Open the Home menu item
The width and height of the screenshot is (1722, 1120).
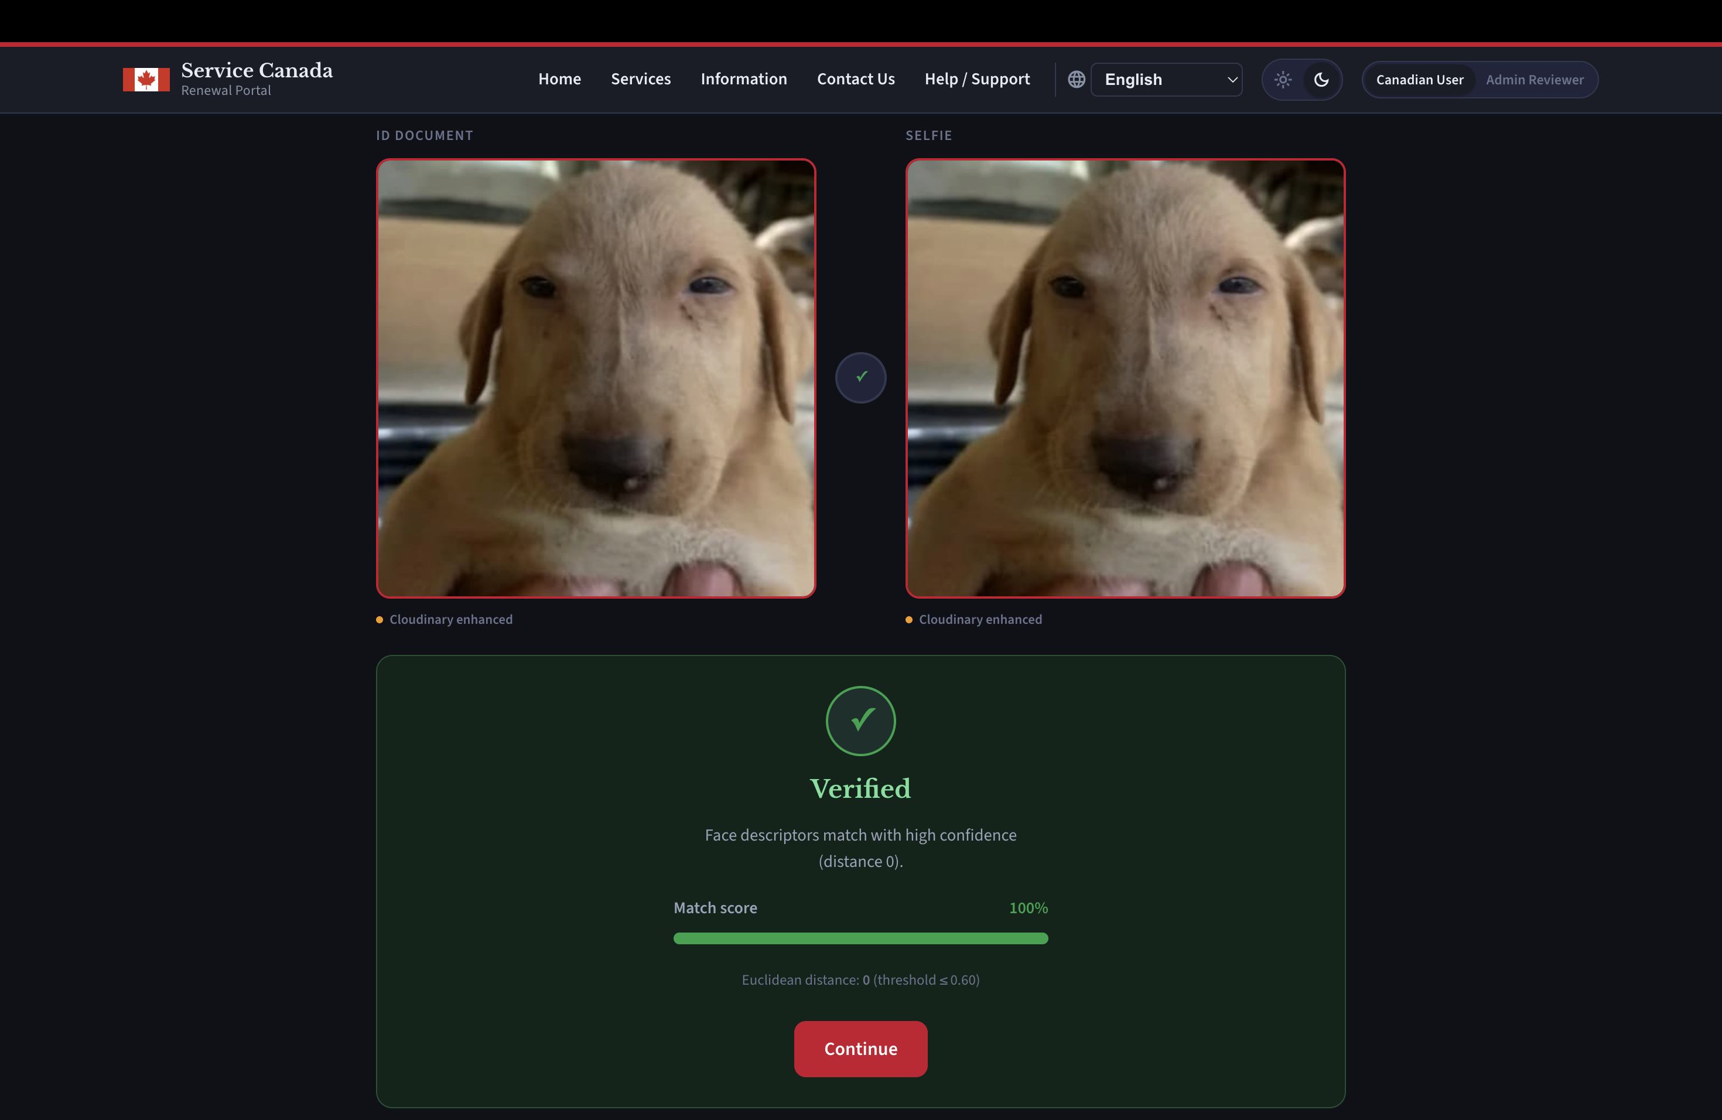(x=559, y=79)
